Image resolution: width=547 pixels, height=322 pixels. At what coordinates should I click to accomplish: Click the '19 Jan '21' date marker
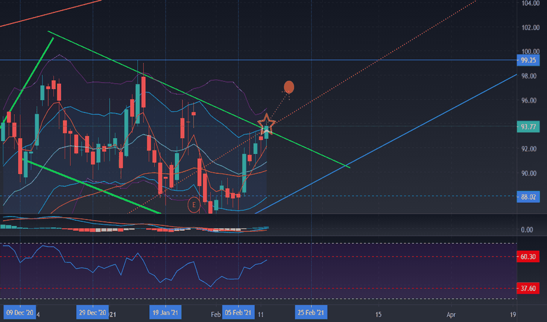click(166, 313)
